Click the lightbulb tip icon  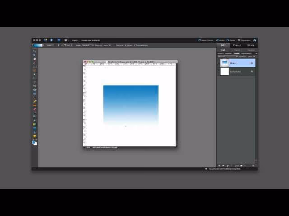click(x=206, y=169)
